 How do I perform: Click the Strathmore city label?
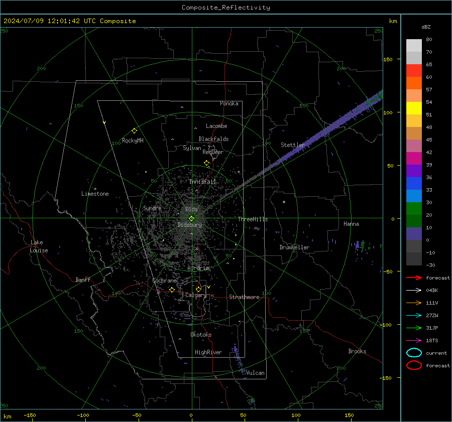(x=244, y=297)
